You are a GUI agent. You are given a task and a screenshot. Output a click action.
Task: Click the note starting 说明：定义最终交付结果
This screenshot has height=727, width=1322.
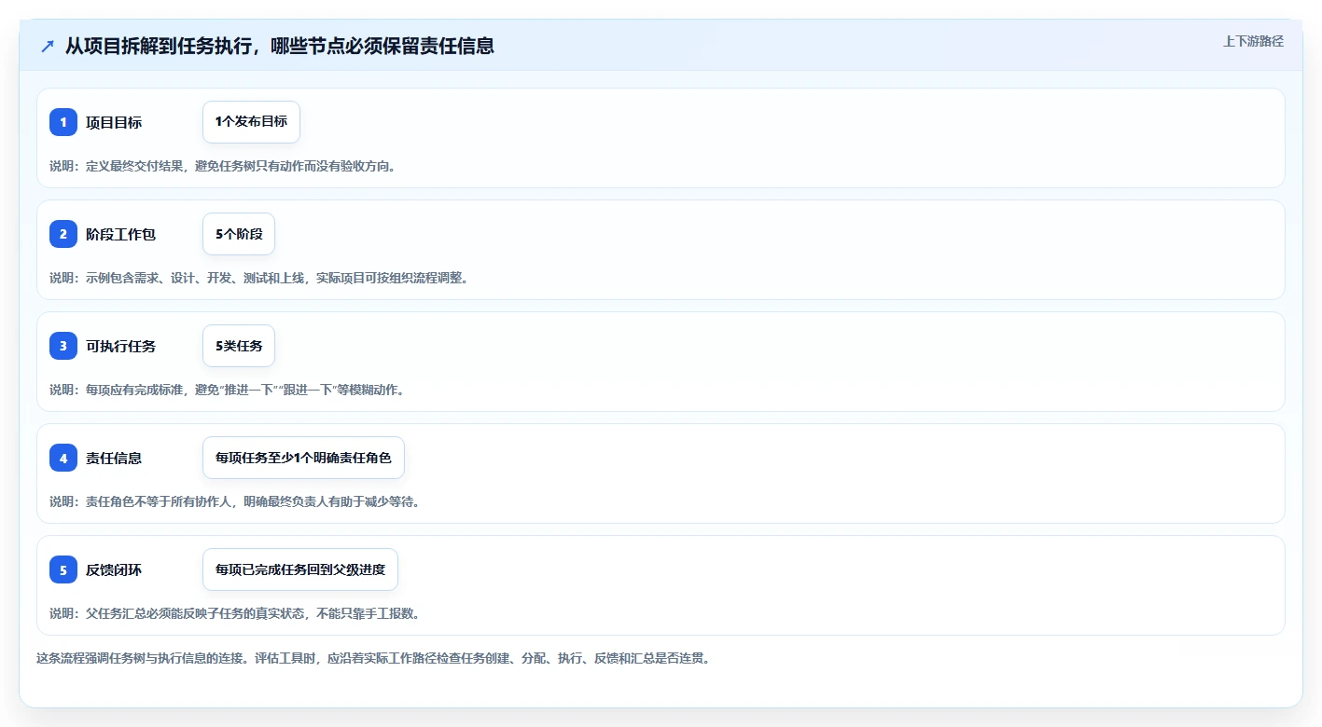(223, 166)
